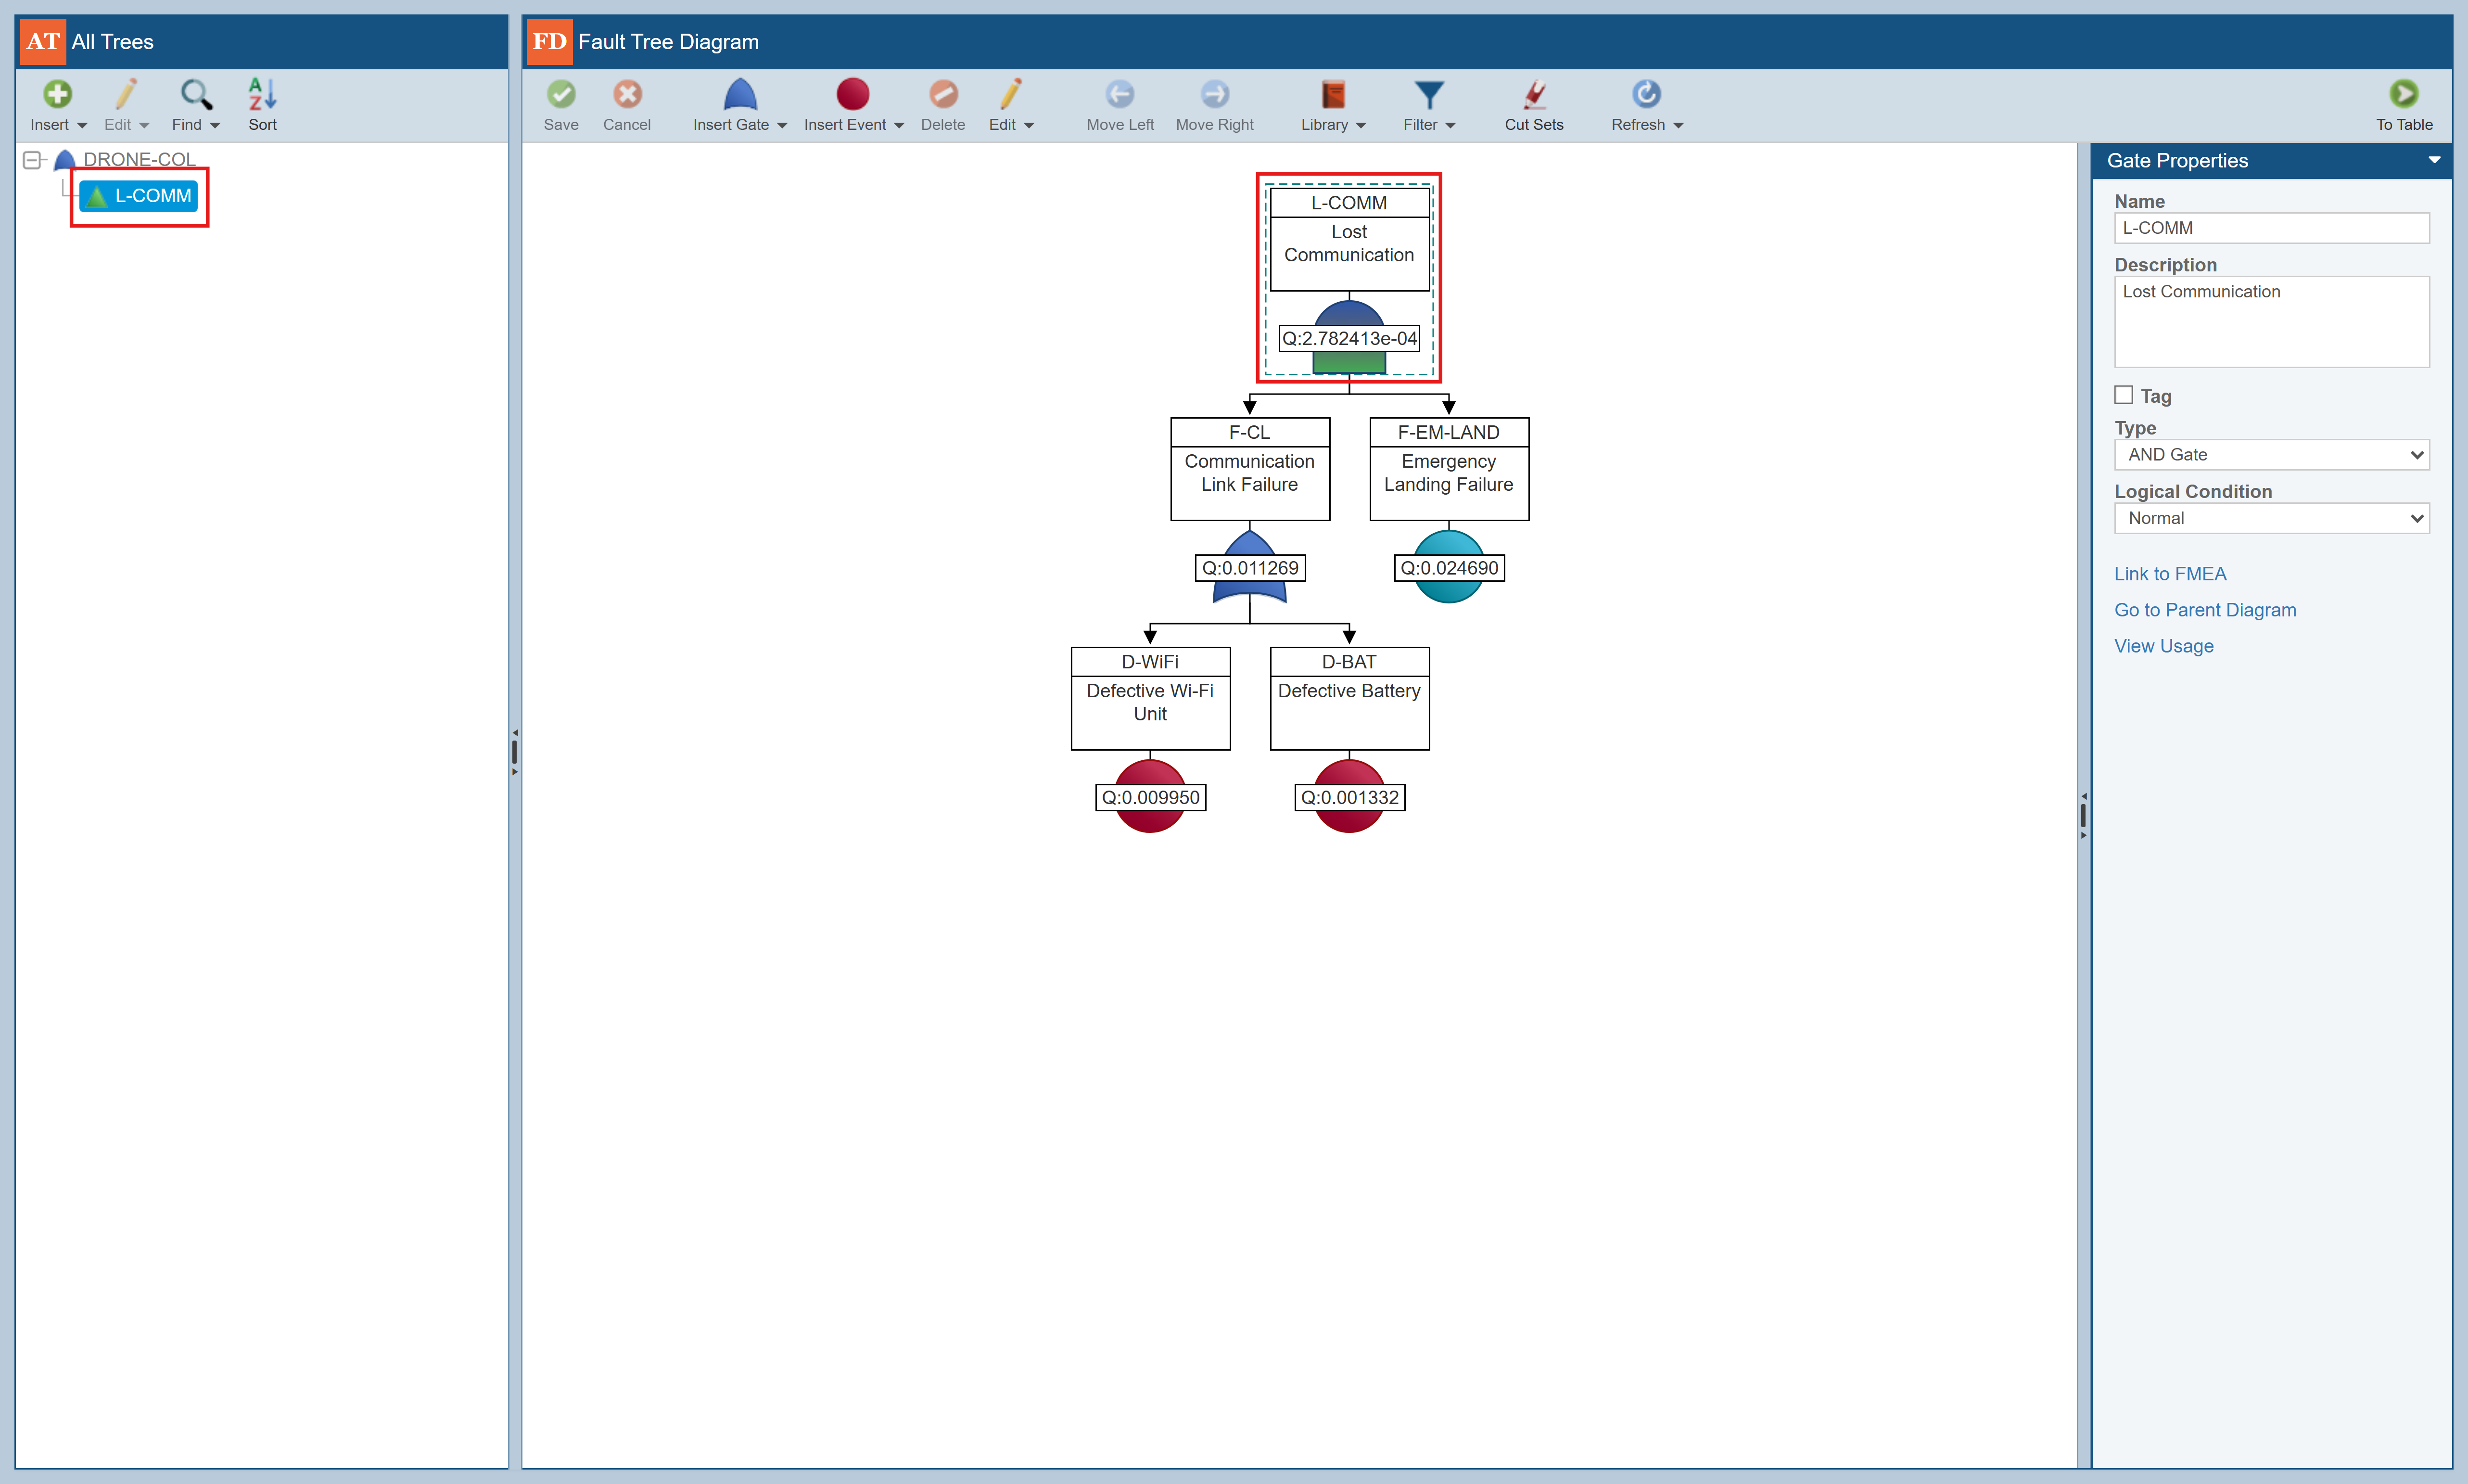Open the gate Type dropdown
The width and height of the screenshot is (2468, 1484).
point(2270,455)
